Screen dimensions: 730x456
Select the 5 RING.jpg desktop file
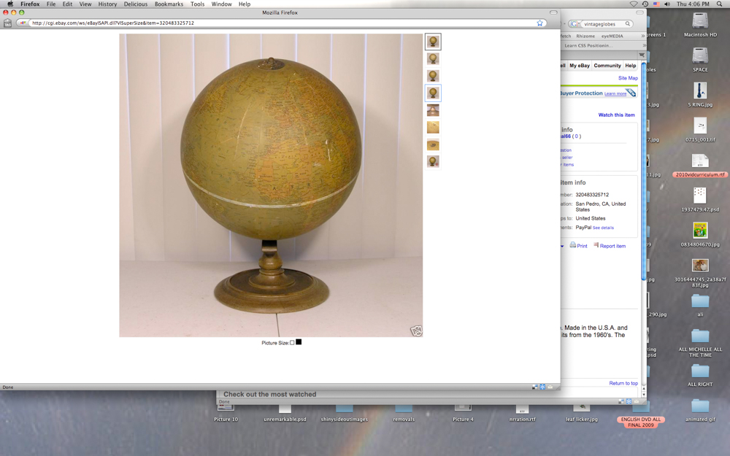tap(700, 91)
